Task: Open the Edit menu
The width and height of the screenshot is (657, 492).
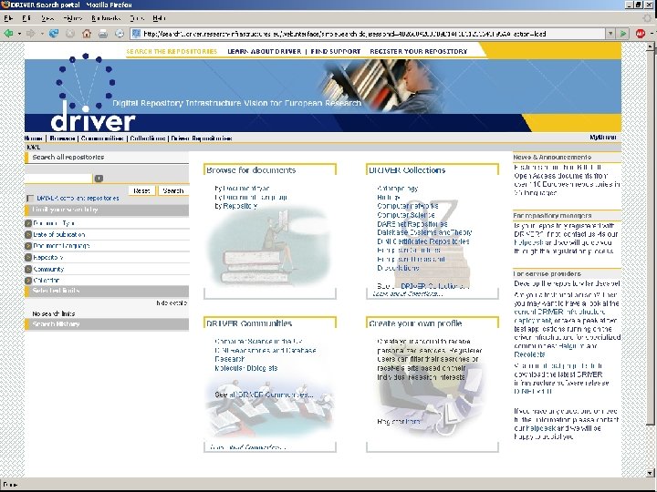Action: click(26, 18)
